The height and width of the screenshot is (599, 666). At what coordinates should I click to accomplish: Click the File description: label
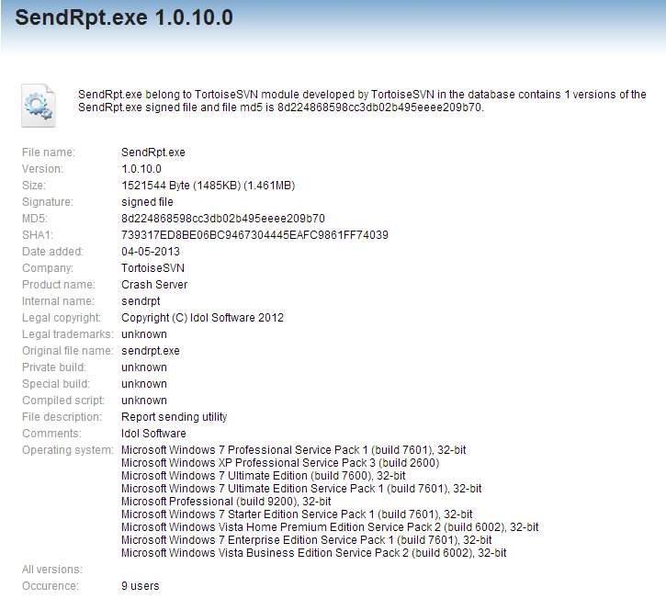[62, 418]
